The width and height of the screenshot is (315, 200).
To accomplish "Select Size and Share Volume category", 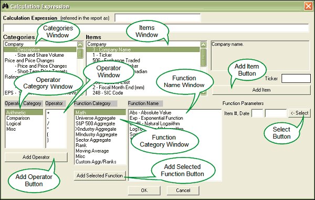I will 40,55.
